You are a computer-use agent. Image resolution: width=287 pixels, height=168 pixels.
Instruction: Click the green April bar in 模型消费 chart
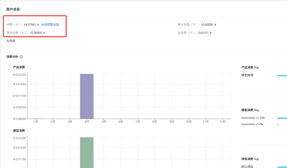[87, 152]
